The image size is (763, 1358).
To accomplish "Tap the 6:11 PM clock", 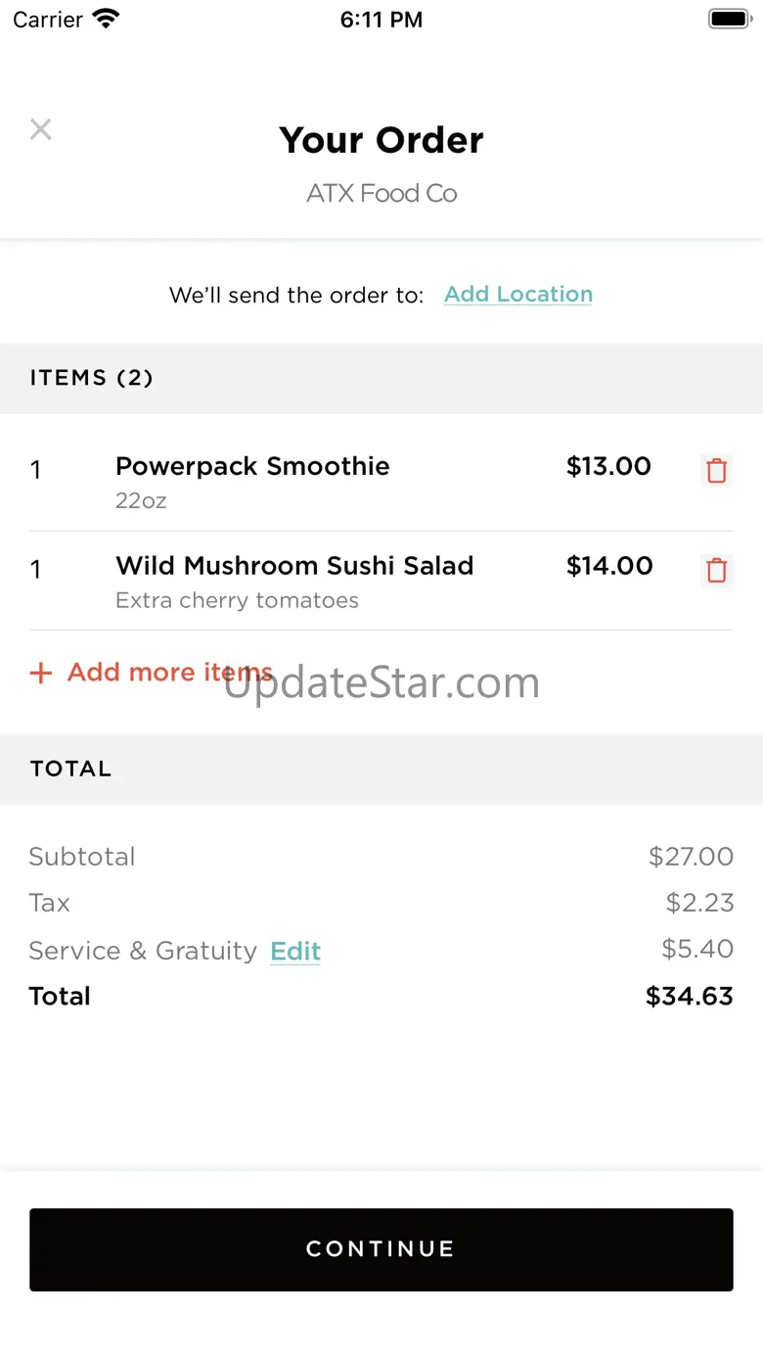I will point(381,20).
